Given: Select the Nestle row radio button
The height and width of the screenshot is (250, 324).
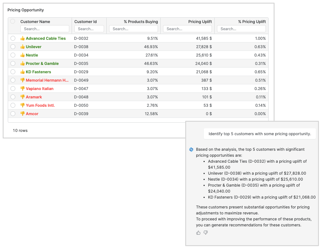Looking at the screenshot, I should click(x=13, y=55).
